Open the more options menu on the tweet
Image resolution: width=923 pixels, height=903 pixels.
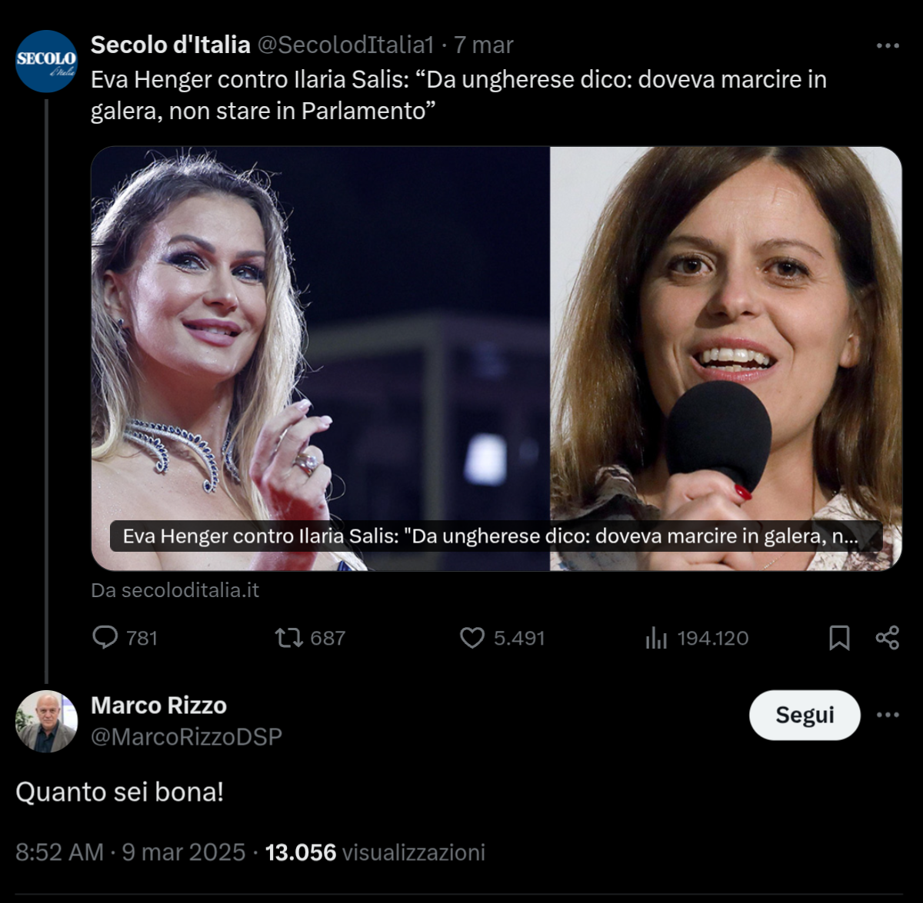coord(887,46)
